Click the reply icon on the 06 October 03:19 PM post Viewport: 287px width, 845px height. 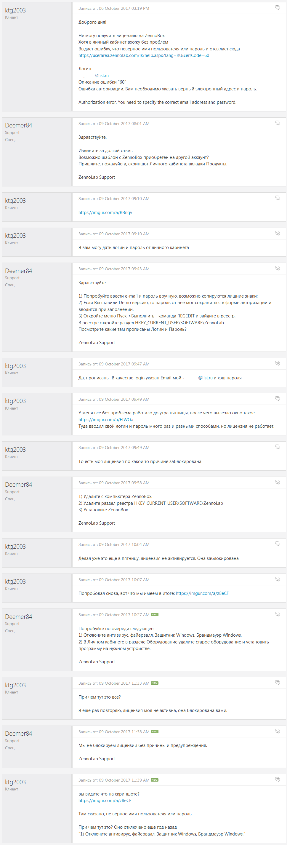[277, 7]
